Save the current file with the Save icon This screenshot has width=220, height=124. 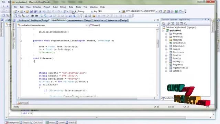pos(31,11)
